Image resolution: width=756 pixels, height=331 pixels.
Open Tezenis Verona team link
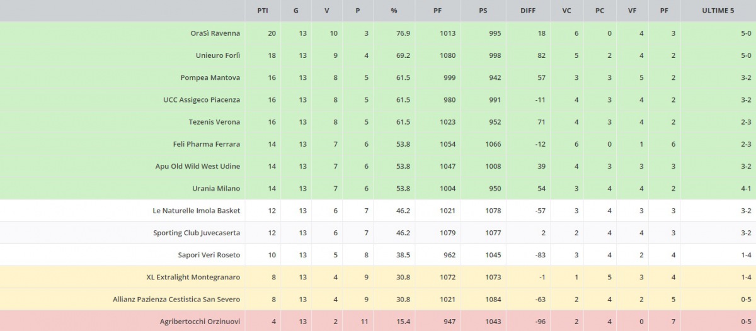[214, 121]
